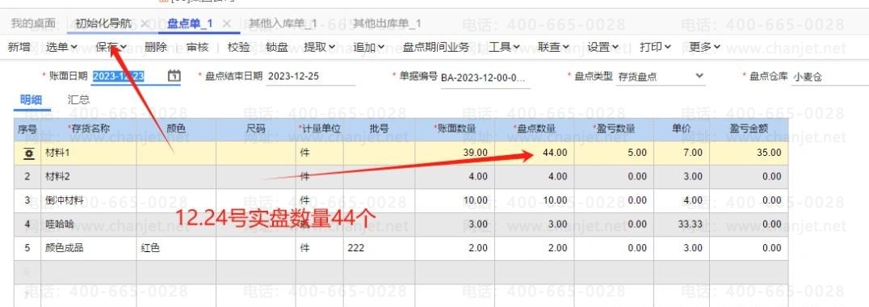Image resolution: width=869 pixels, height=307 pixels.
Task: Click the 盘点仓库 field showing 小麦仓
Action: tap(829, 77)
